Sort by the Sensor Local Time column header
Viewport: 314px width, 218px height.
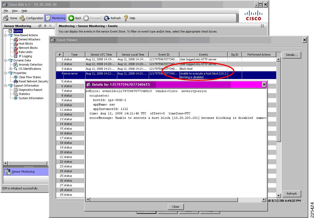[x=133, y=55]
